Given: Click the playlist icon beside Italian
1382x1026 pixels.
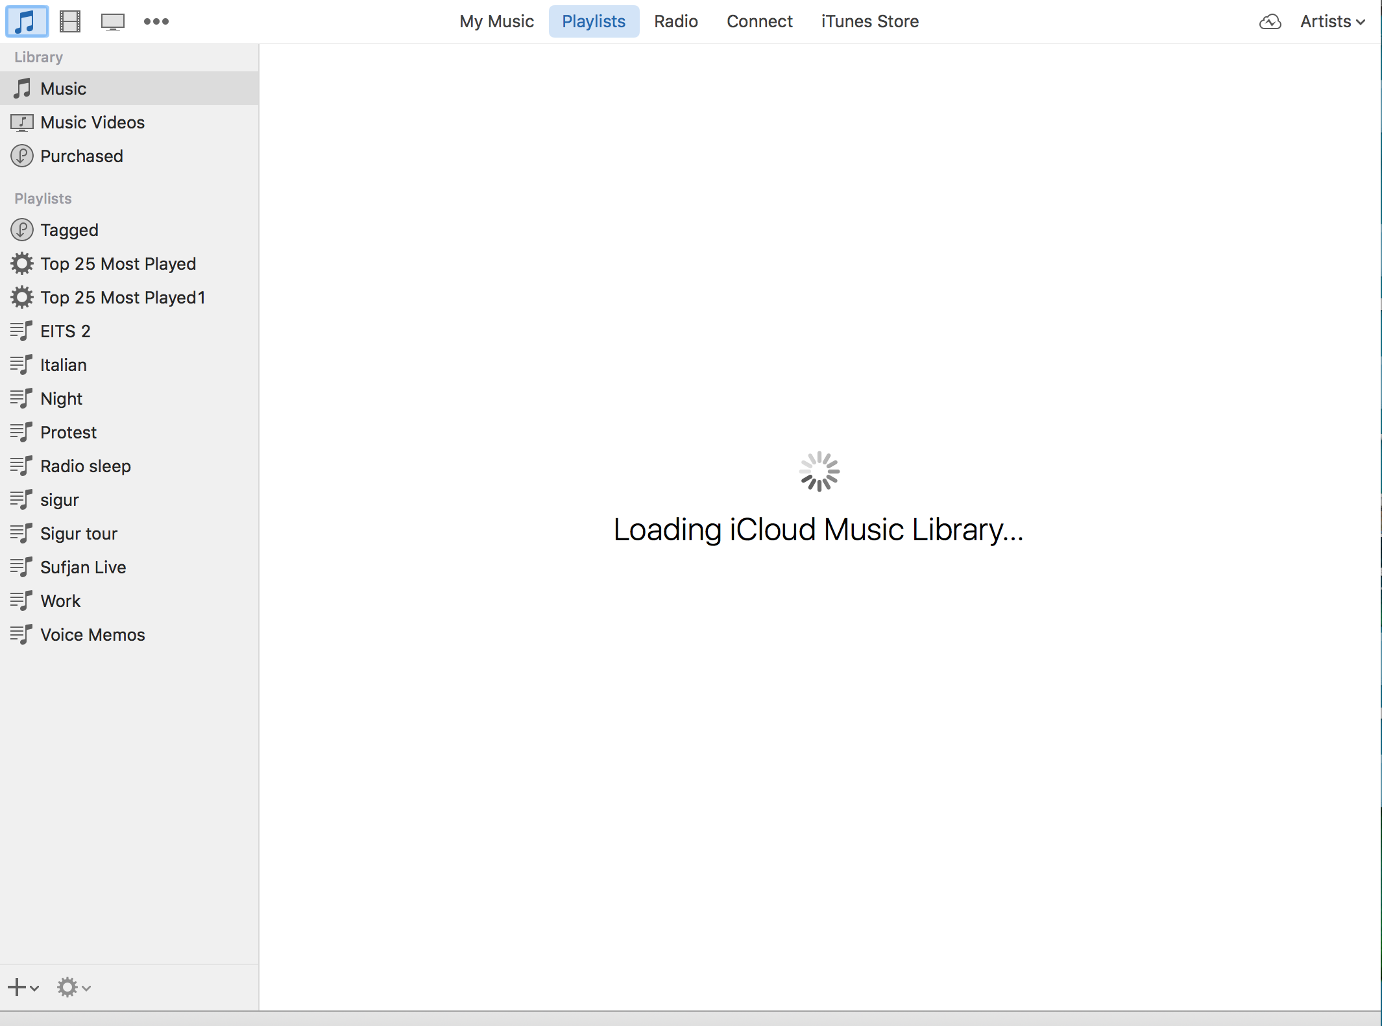Looking at the screenshot, I should [21, 364].
